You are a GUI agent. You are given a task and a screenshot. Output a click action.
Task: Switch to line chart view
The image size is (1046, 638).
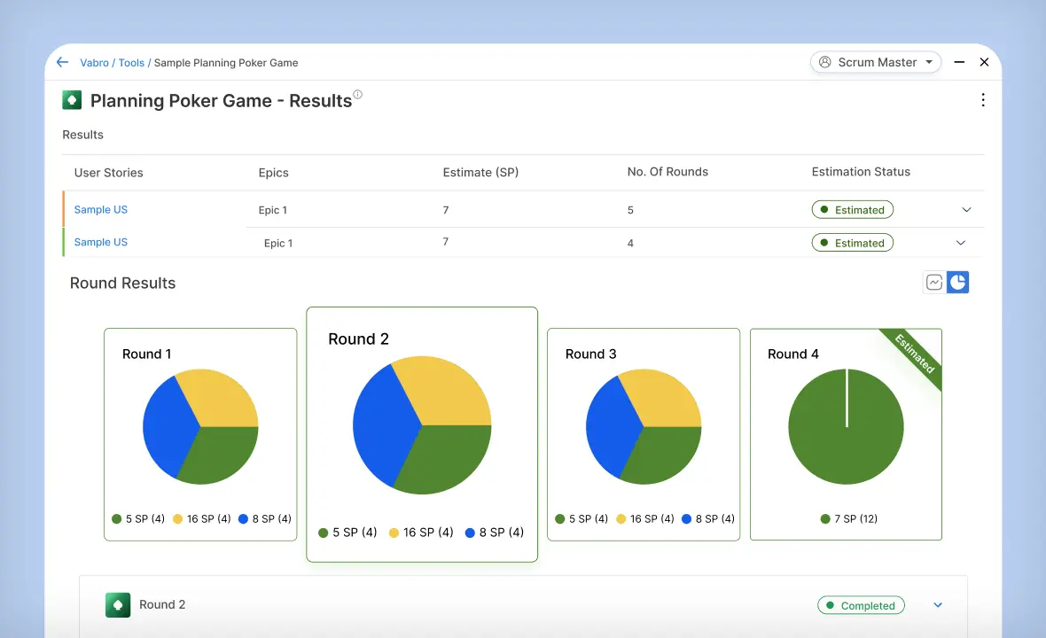point(934,283)
